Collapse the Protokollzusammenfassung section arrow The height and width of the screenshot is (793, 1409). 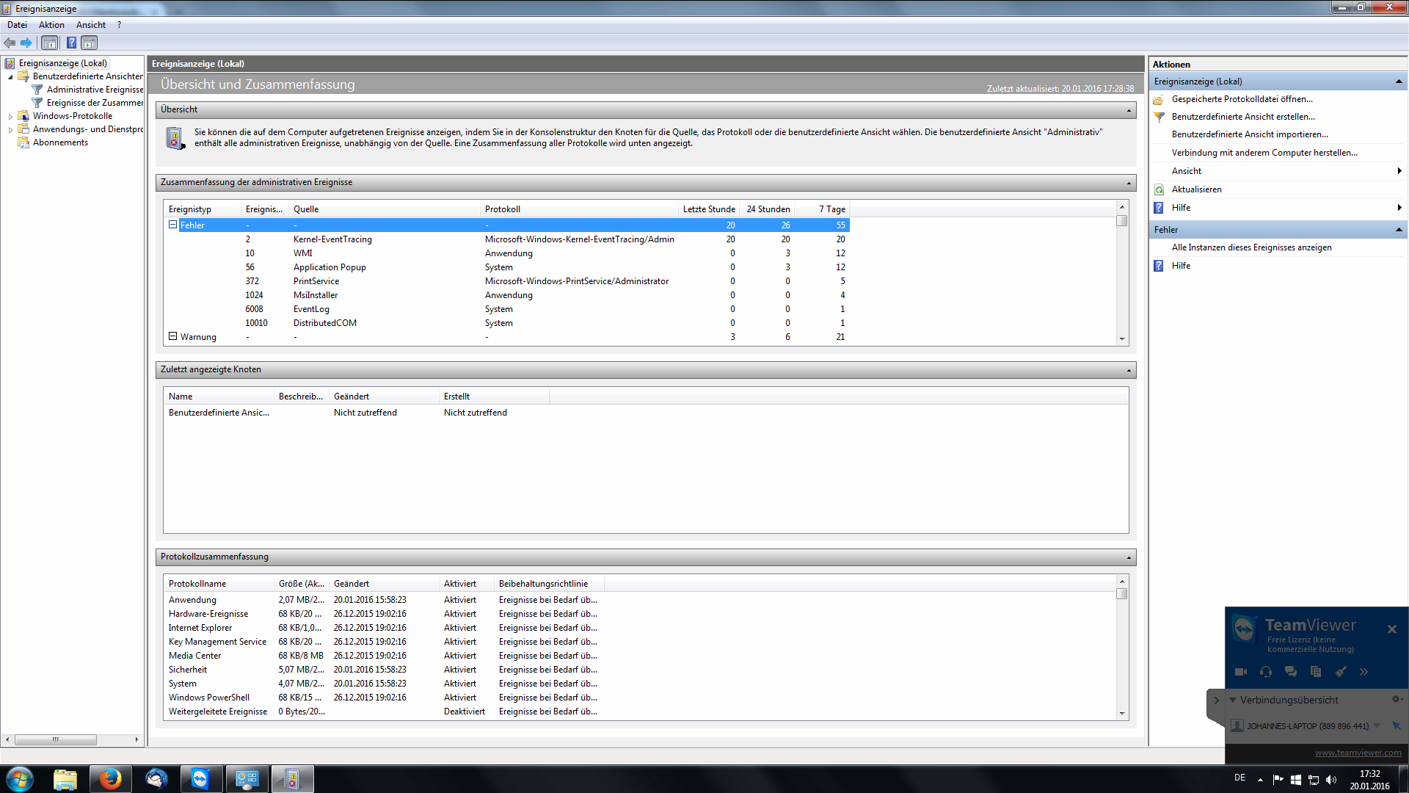pos(1129,557)
